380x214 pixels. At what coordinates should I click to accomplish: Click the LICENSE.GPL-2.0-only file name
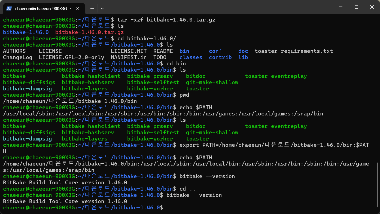(72, 57)
